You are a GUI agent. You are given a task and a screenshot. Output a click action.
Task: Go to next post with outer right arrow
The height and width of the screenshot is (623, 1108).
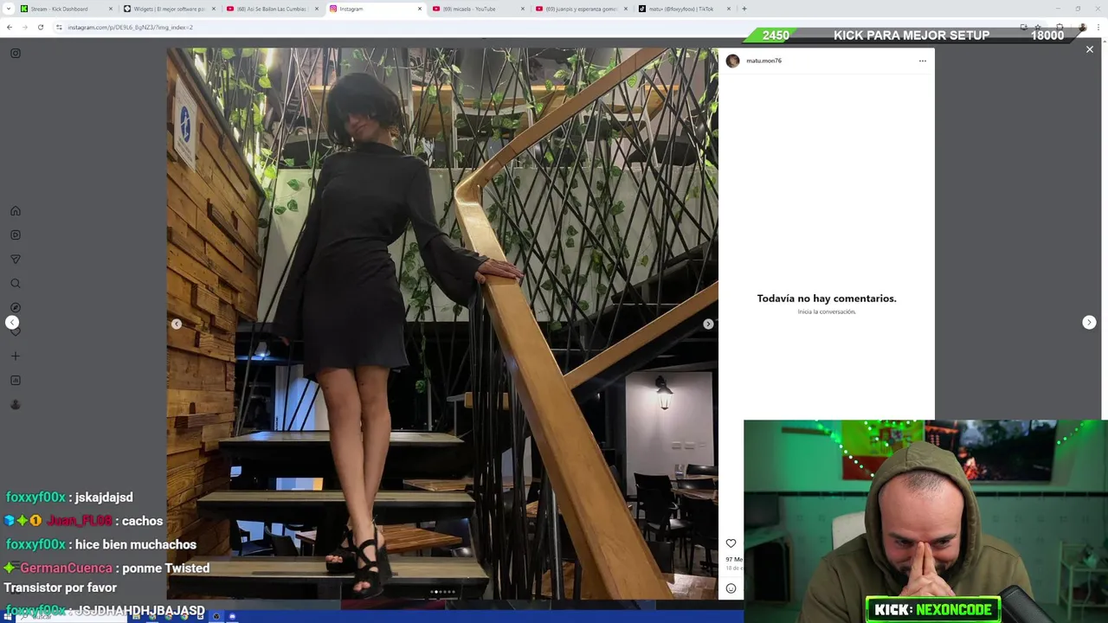(x=1089, y=323)
